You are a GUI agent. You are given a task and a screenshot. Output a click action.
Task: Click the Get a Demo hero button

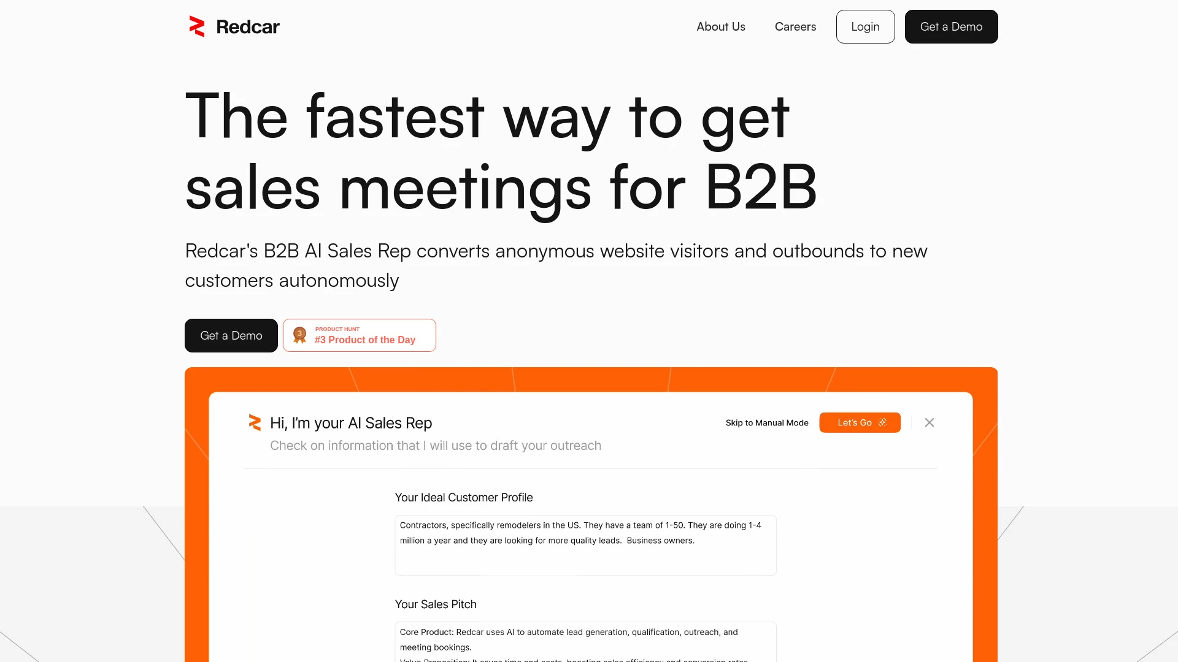231,335
